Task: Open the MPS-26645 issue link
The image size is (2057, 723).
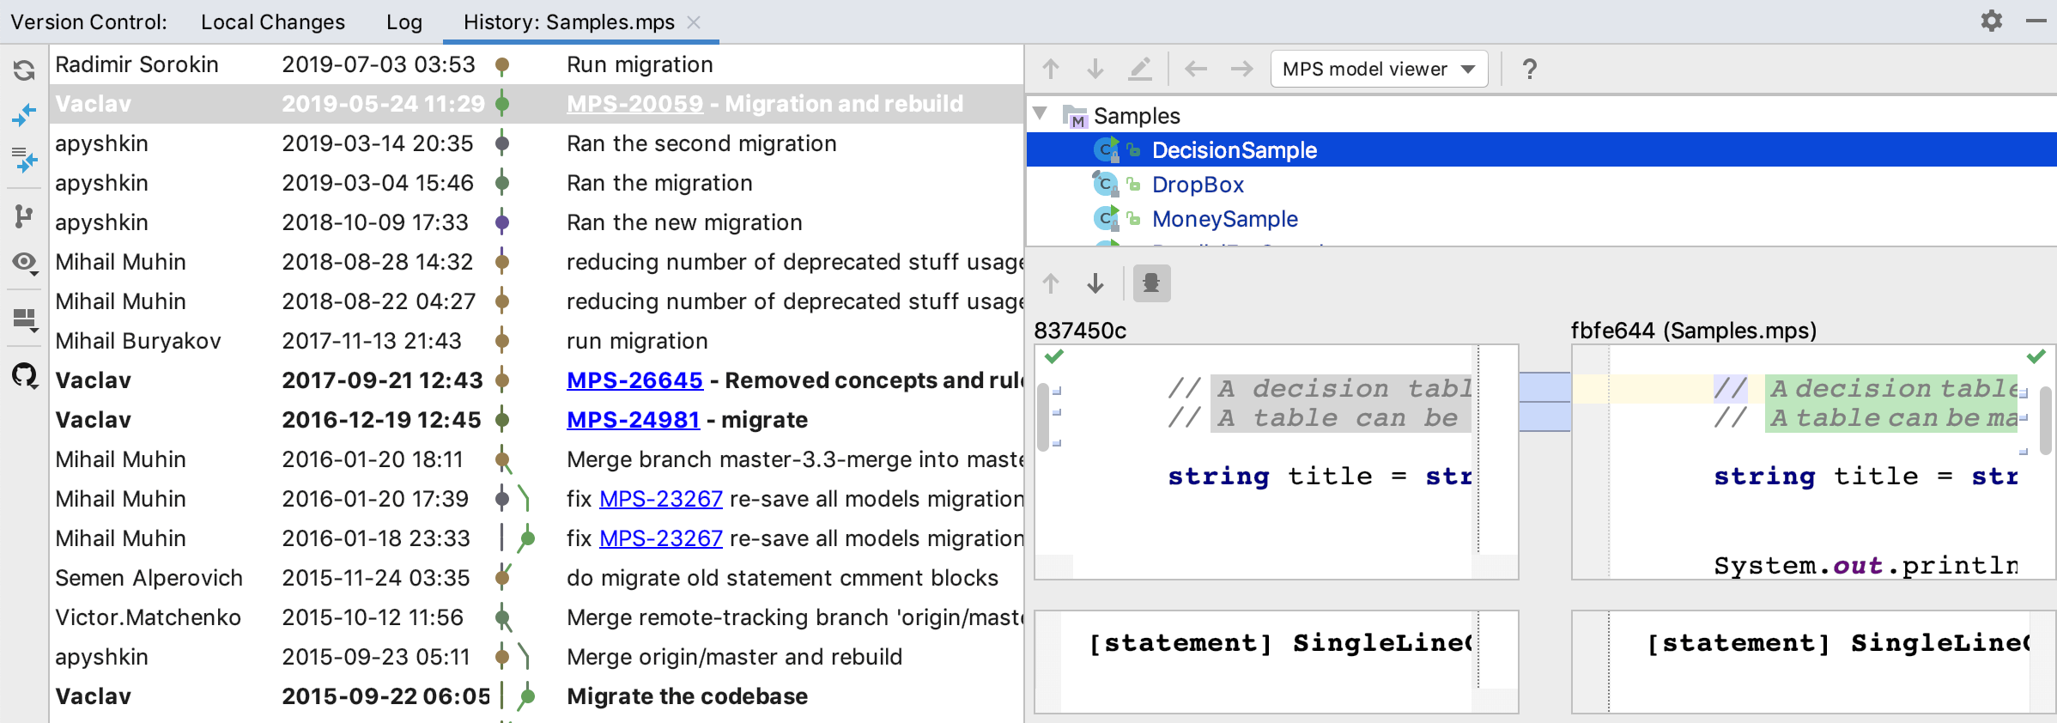Action: click(634, 380)
